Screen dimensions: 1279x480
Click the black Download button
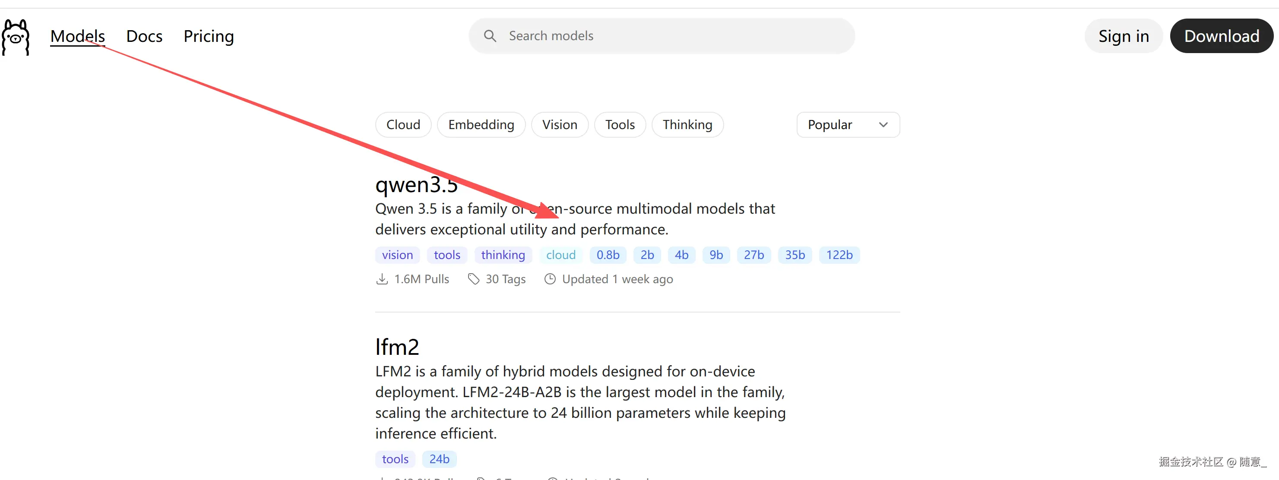pyautogui.click(x=1221, y=36)
